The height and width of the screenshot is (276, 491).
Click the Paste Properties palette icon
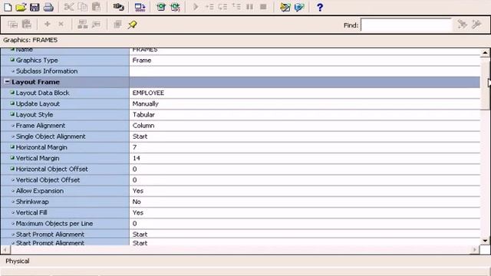27,24
